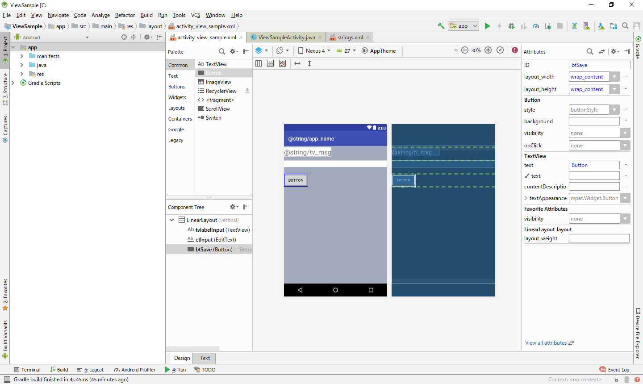
Task: Click the Make Project hammer icon
Action: [441, 26]
